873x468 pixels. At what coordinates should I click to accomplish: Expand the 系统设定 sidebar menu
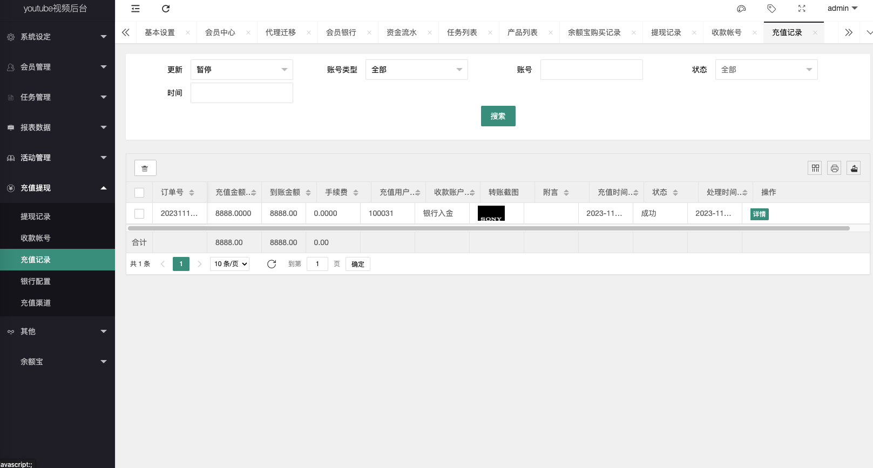pyautogui.click(x=57, y=37)
